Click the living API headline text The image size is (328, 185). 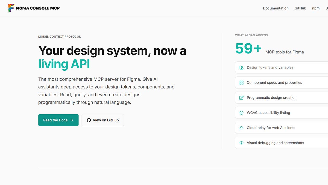[x=64, y=64]
